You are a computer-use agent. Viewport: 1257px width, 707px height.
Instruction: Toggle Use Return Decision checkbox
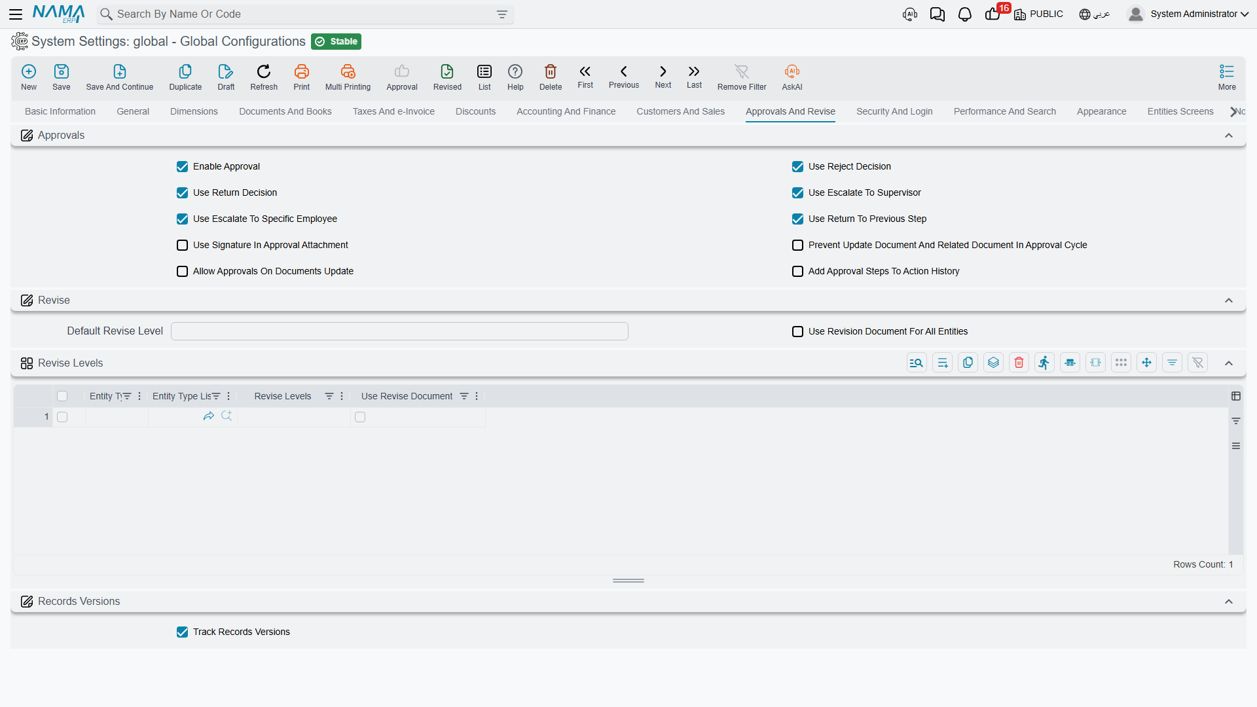[x=182, y=193]
